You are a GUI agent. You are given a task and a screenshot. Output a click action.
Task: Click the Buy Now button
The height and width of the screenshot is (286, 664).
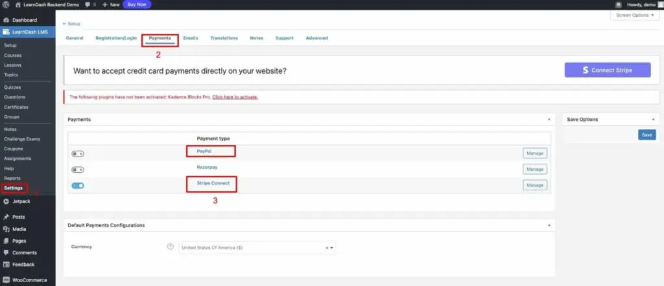[137, 5]
